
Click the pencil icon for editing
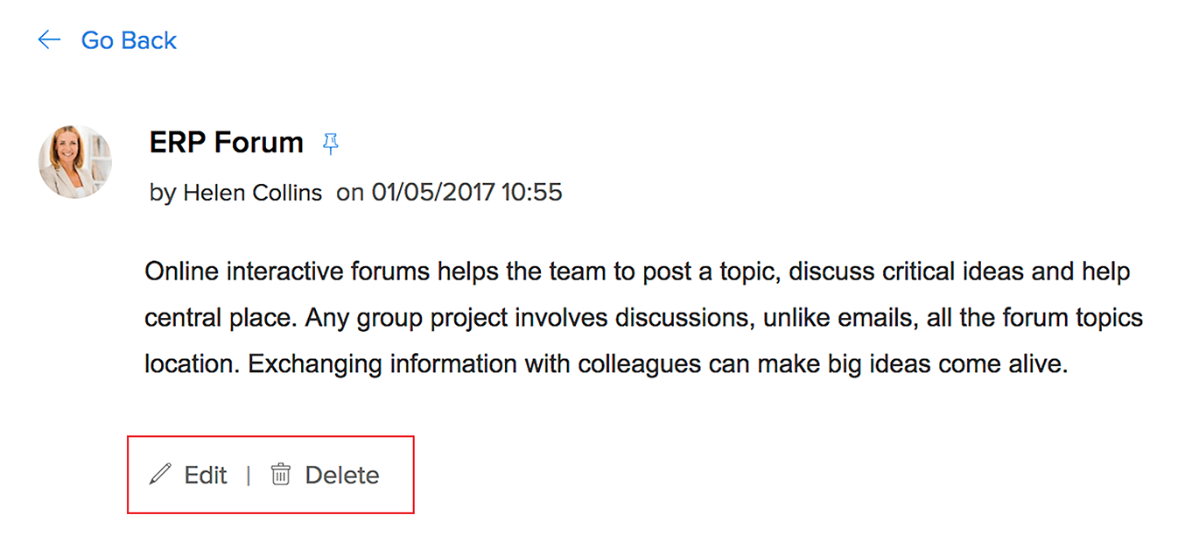[160, 475]
